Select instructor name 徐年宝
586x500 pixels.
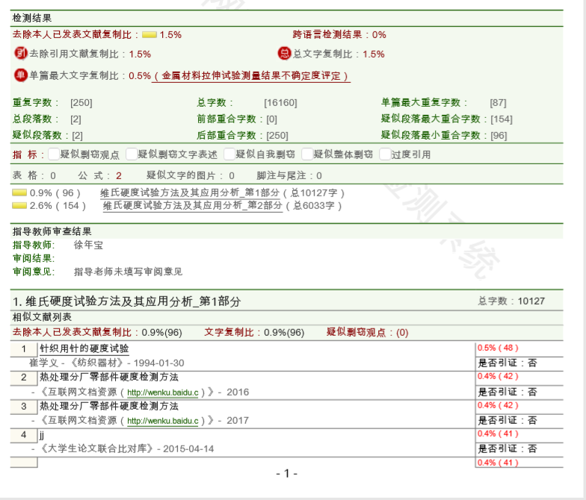tap(88, 245)
